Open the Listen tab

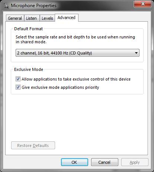pyautogui.click(x=32, y=18)
